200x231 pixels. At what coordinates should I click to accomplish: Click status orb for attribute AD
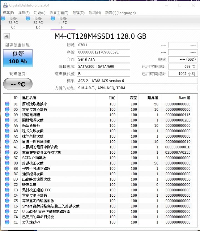pyautogui.click(x=7, y=141)
